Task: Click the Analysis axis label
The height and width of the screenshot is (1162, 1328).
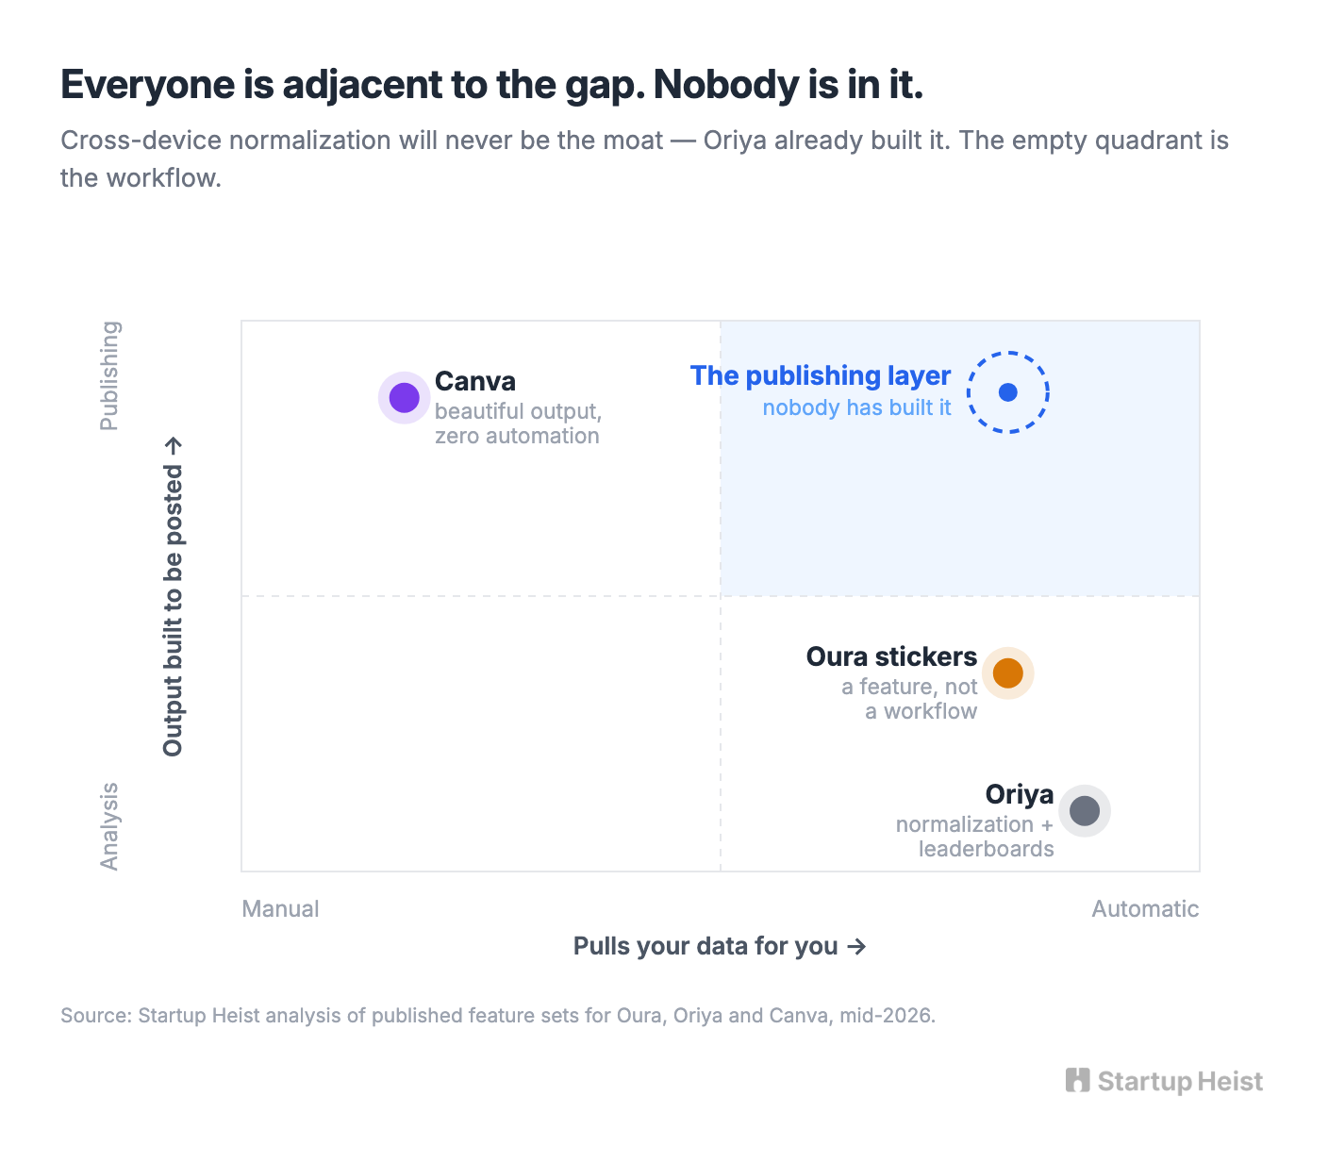Action: [109, 826]
